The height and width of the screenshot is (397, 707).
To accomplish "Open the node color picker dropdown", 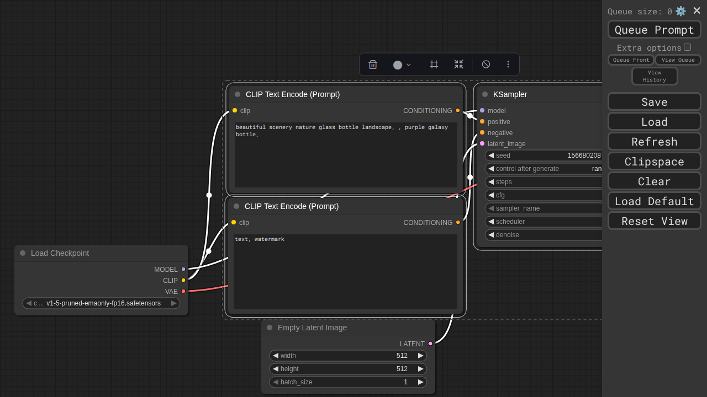I will point(402,65).
